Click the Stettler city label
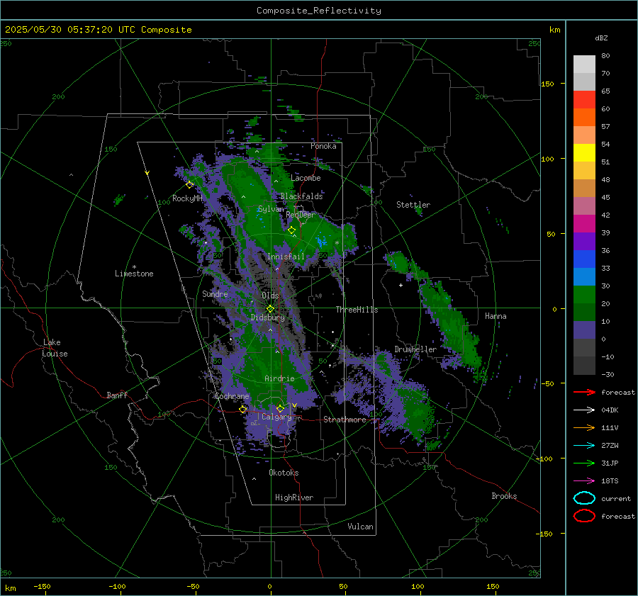638x596 pixels. click(x=413, y=205)
